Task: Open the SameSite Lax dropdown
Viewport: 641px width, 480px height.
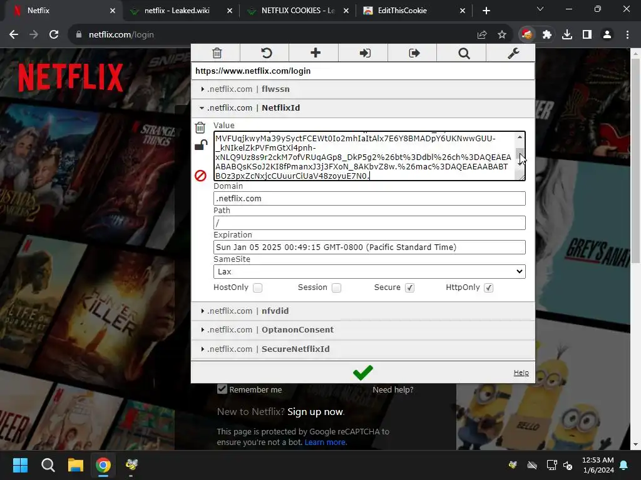Action: pos(369,271)
